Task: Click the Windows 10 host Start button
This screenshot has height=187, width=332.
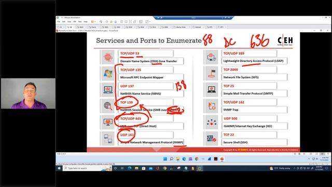Action: 59,168
